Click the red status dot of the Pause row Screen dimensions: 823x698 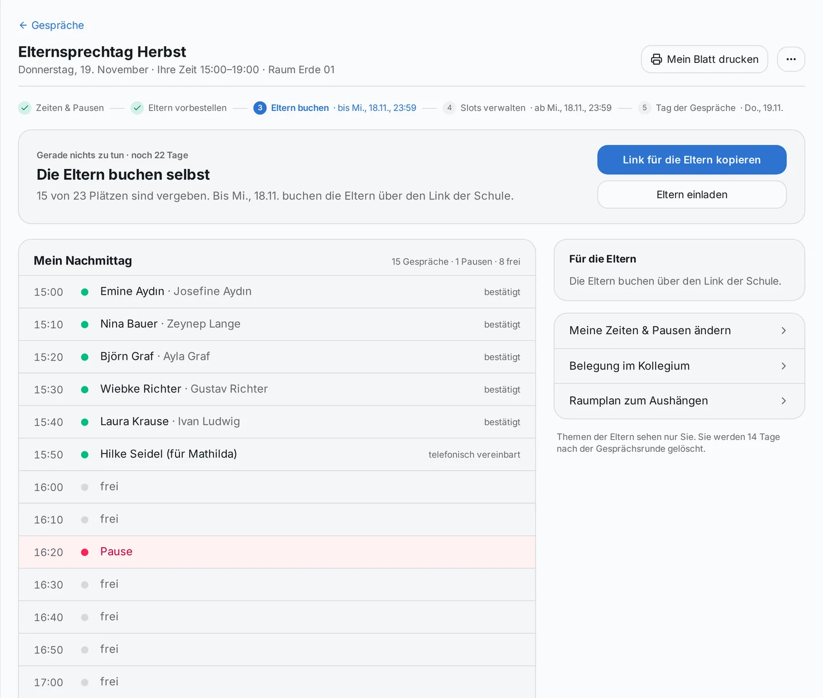tap(85, 552)
